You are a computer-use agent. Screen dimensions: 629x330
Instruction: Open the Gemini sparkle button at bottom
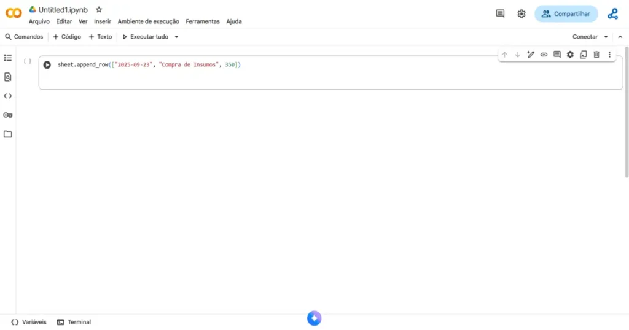coord(314,318)
